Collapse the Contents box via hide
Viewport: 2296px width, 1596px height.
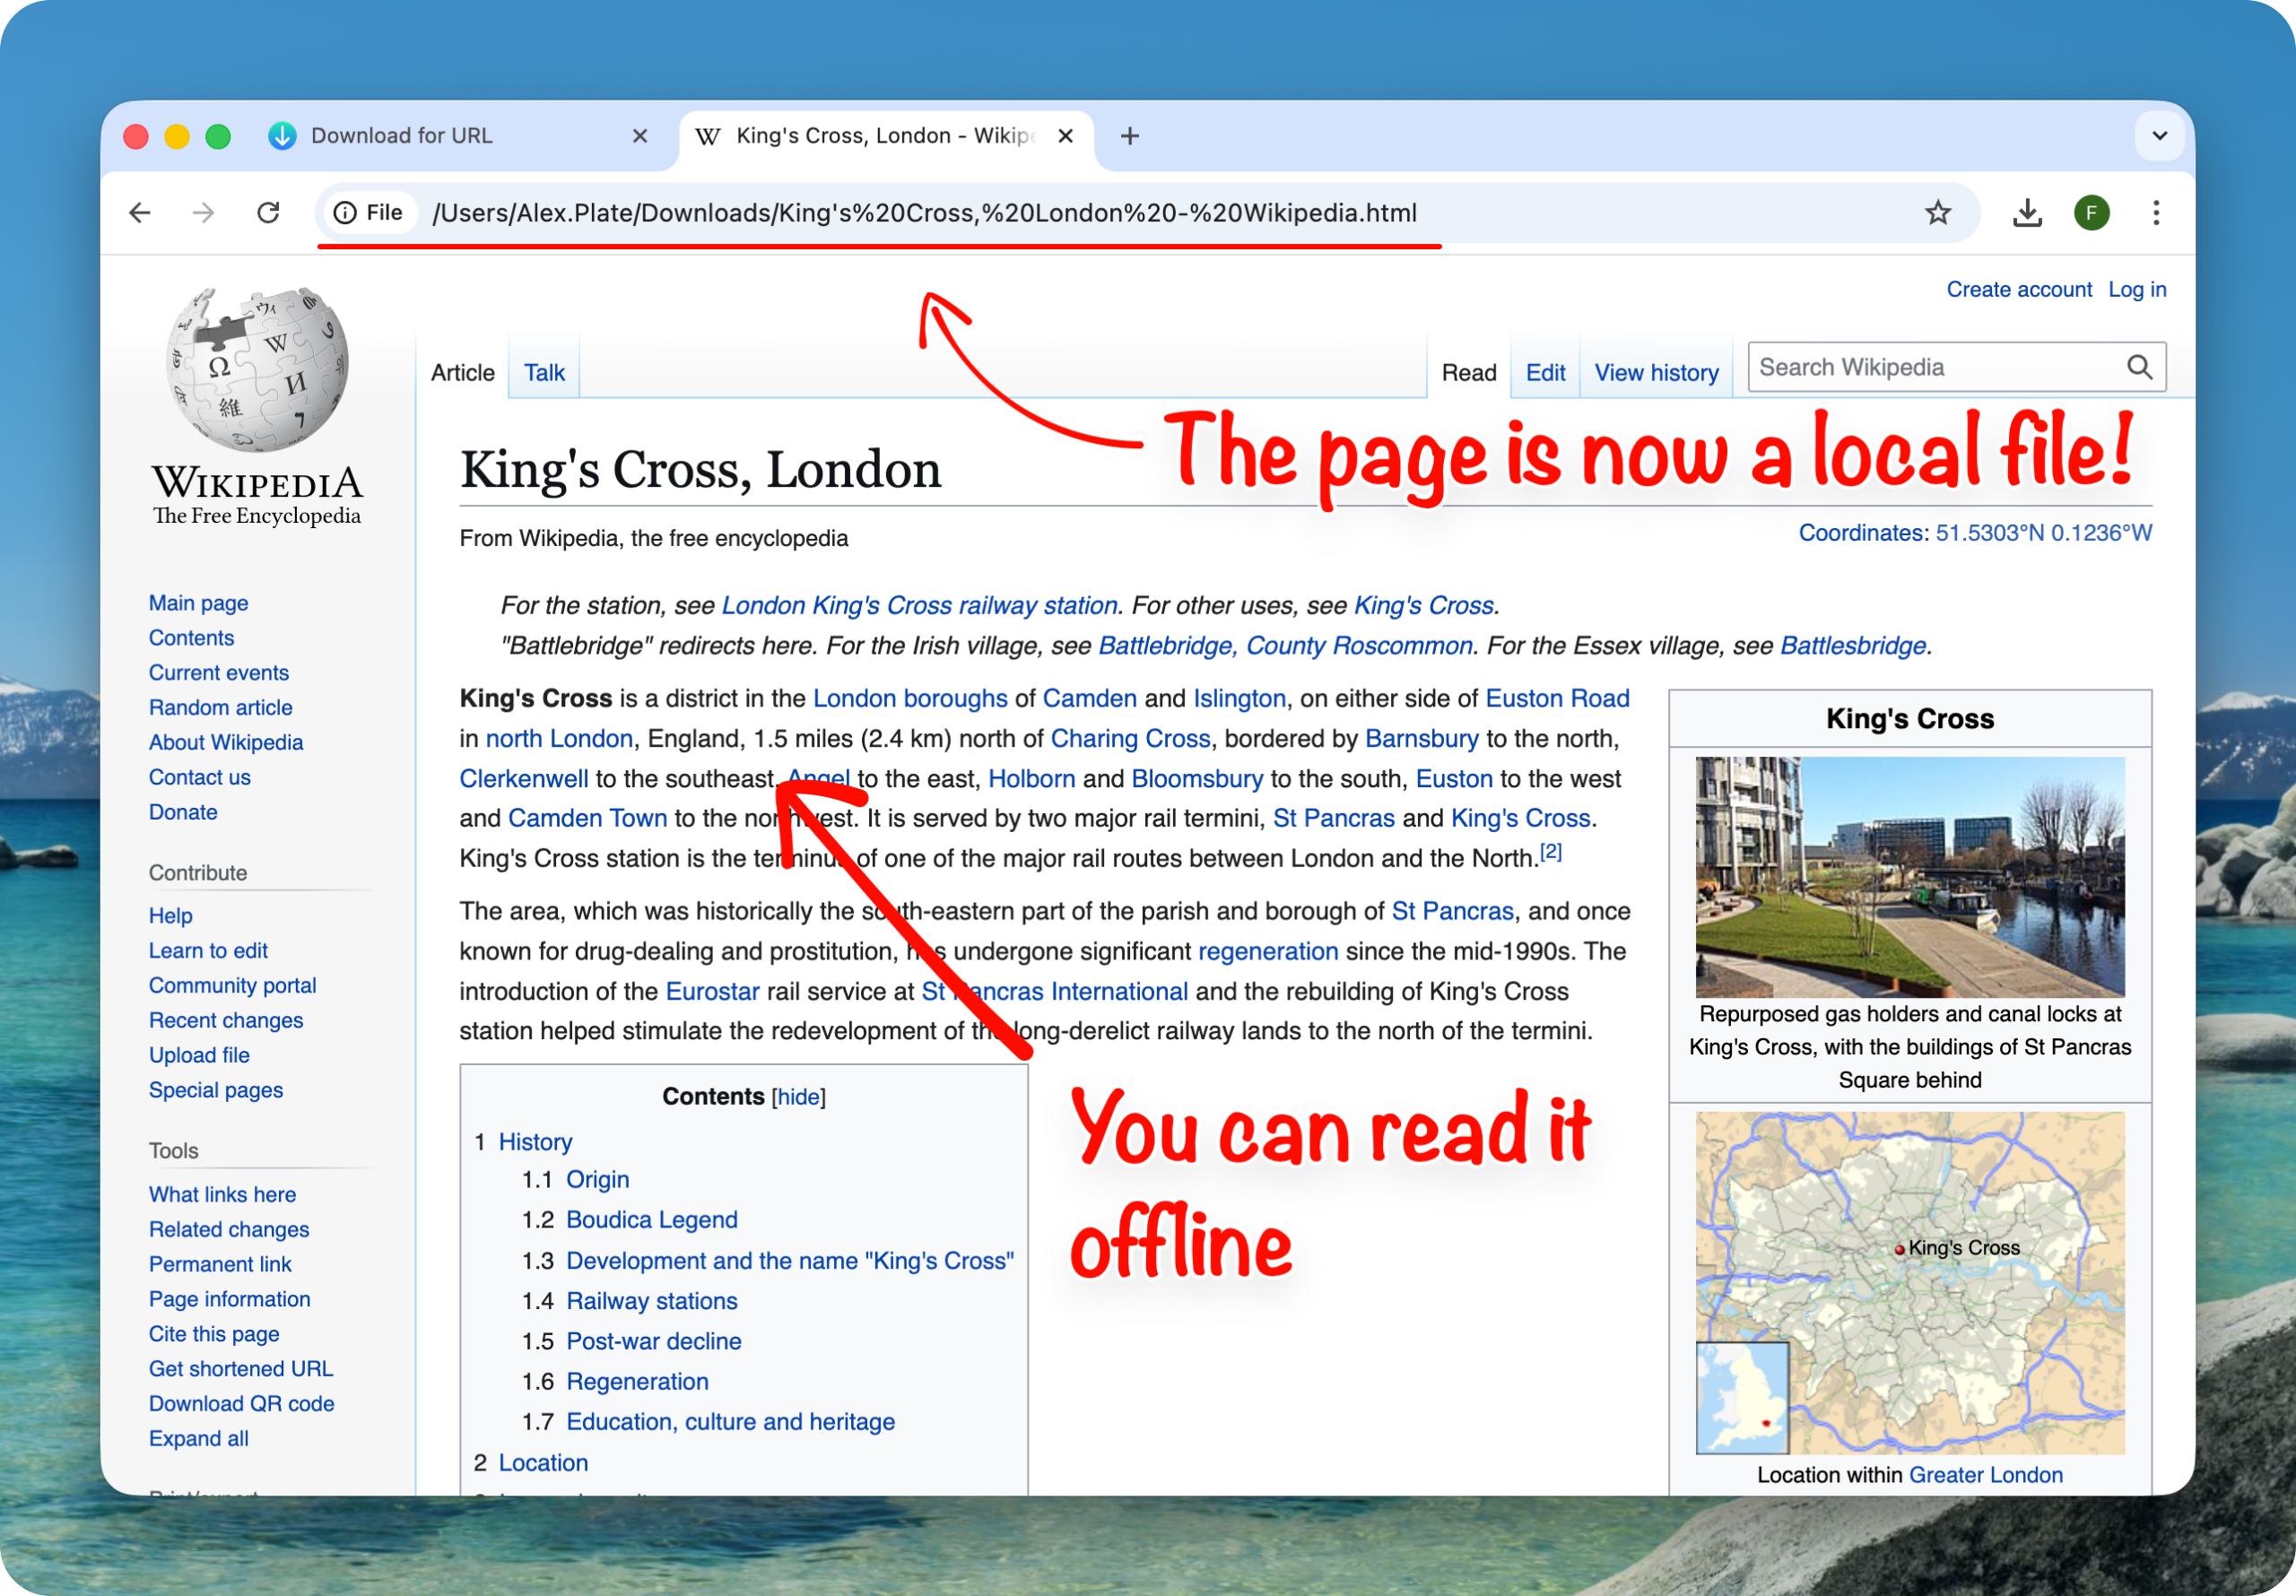797,1096
